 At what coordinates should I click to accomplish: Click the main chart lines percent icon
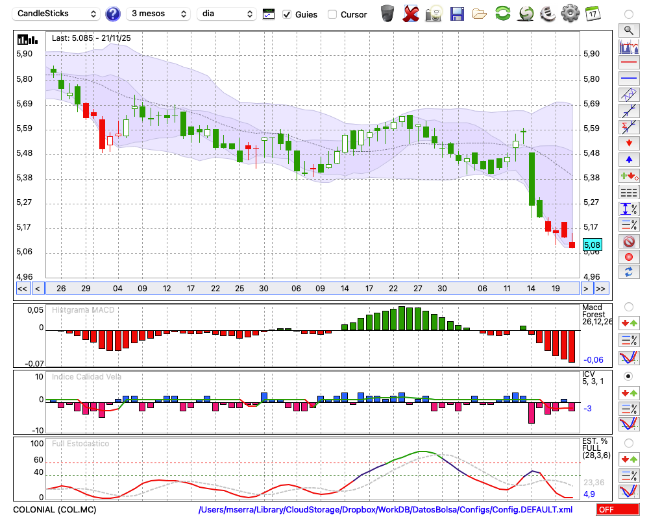point(629,224)
